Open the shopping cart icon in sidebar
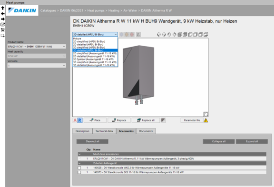The width and height of the screenshot is (274, 187). [x=3, y=30]
